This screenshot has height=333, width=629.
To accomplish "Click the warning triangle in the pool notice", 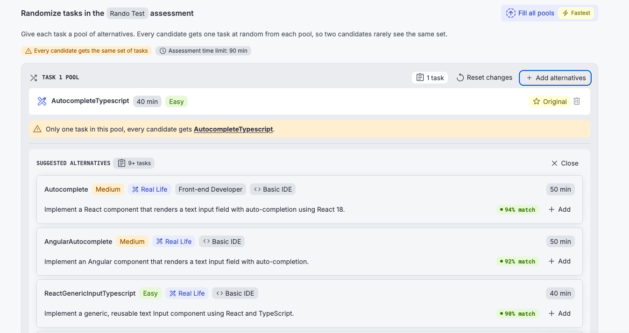I will [37, 129].
